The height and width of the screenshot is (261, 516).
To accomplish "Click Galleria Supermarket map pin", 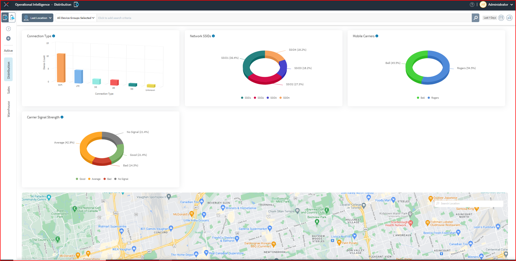I will point(270,228).
